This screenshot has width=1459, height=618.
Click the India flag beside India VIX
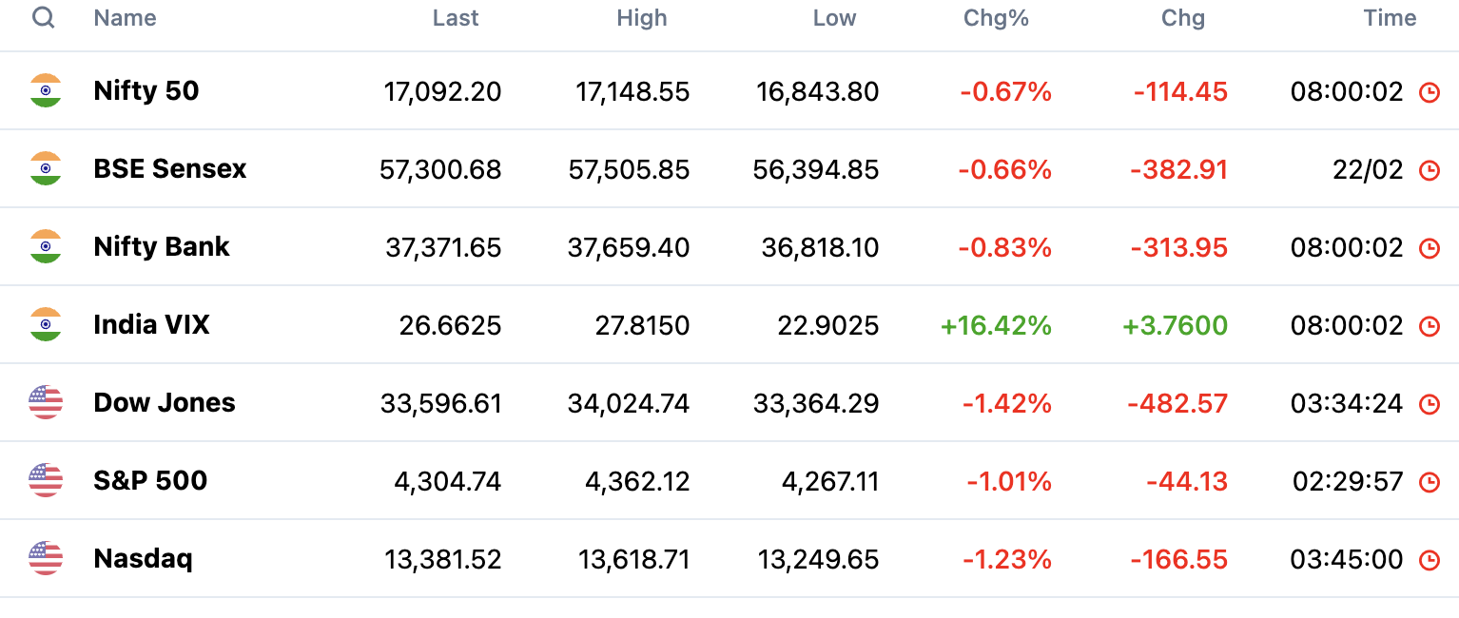[46, 325]
